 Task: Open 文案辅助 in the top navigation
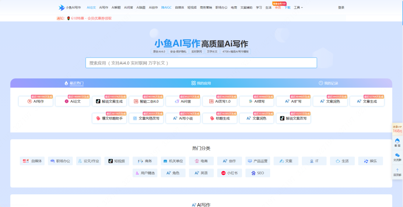click(x=246, y=8)
